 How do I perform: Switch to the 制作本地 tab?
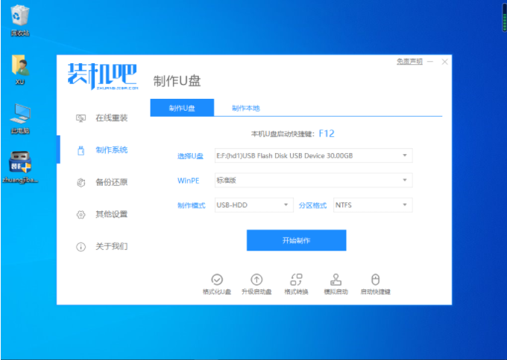click(x=245, y=109)
